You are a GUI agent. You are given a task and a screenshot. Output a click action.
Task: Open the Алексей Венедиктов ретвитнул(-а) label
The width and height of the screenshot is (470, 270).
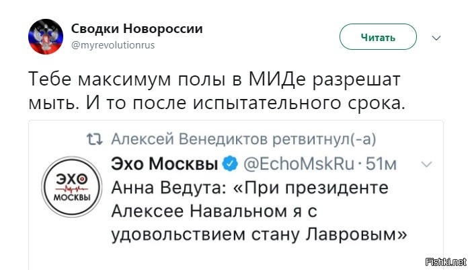coord(243,139)
